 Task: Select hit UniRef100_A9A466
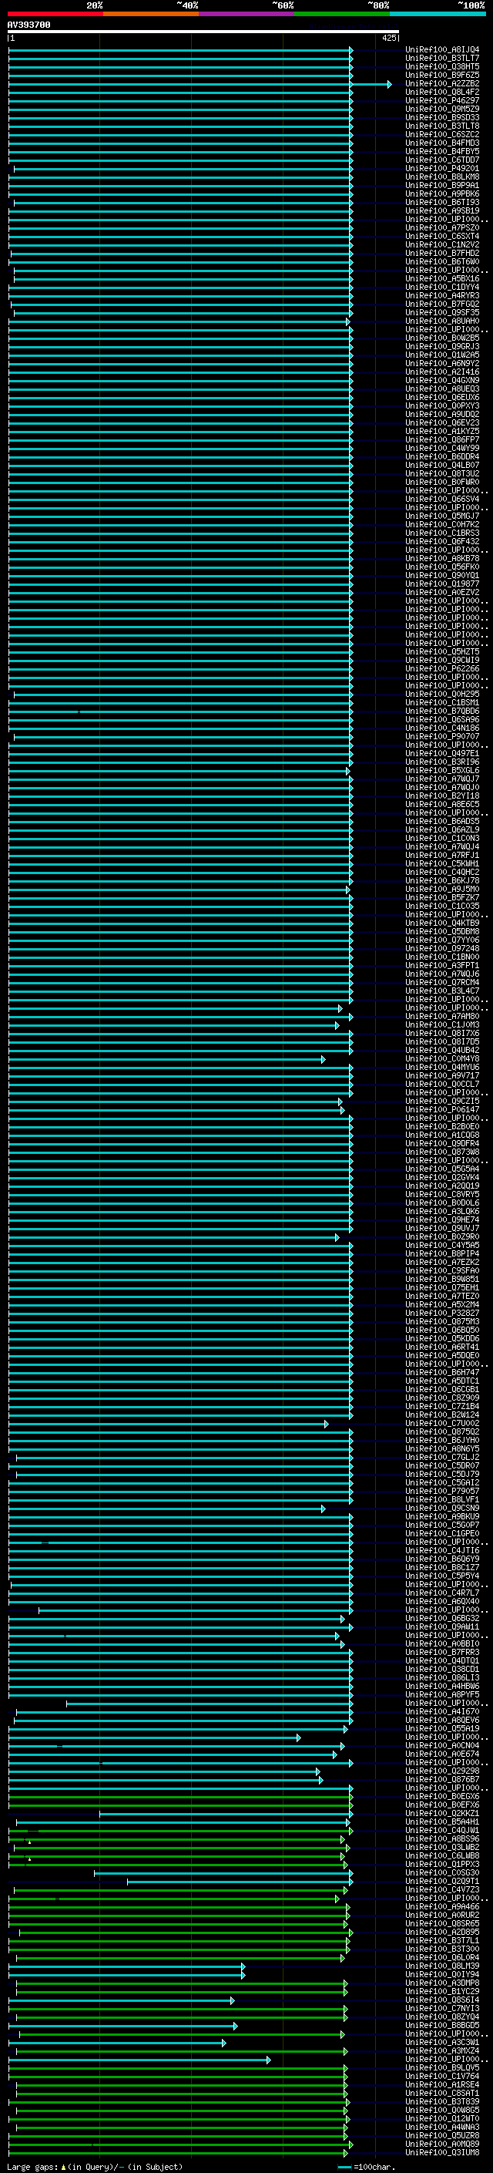pyautogui.click(x=442, y=1906)
